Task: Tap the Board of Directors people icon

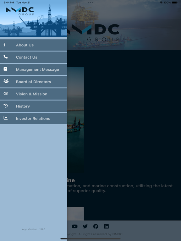Action: tap(6, 81)
